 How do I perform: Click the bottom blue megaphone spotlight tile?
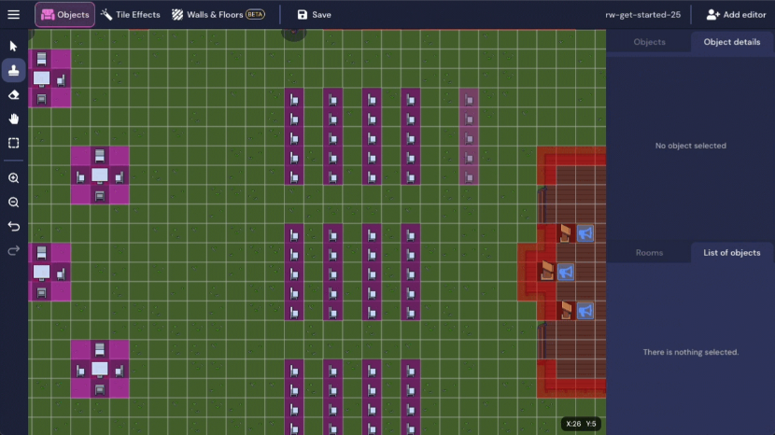click(585, 311)
